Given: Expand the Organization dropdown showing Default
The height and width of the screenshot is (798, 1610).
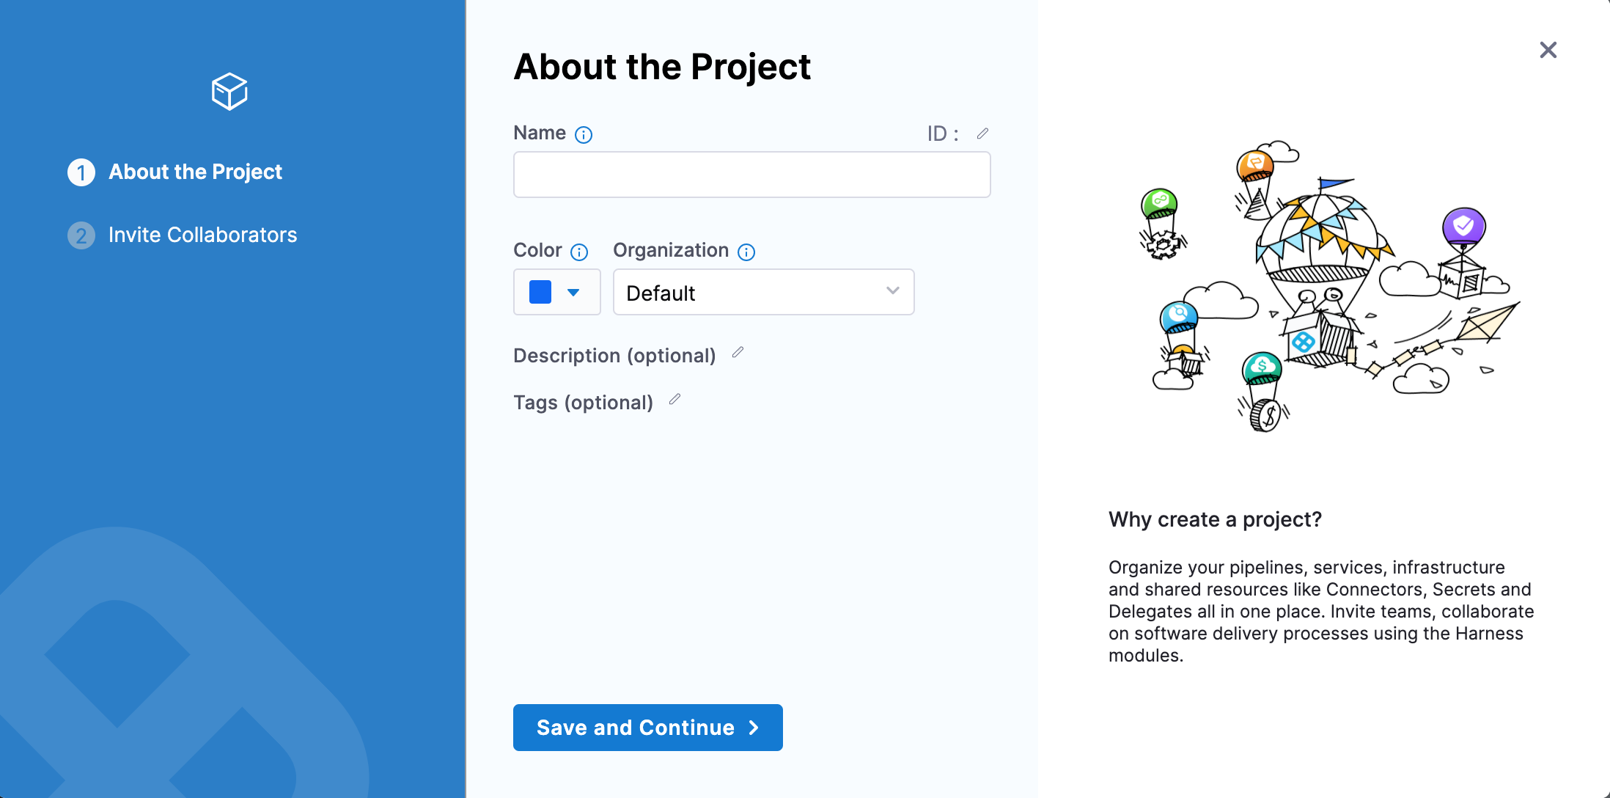Looking at the screenshot, I should [762, 292].
